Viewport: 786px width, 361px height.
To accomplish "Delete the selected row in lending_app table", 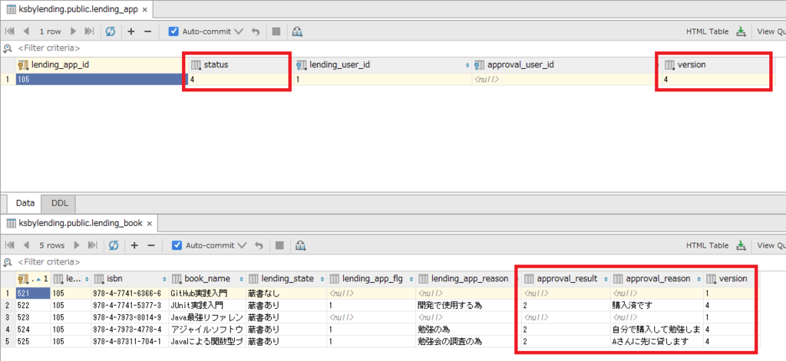I will coord(147,31).
